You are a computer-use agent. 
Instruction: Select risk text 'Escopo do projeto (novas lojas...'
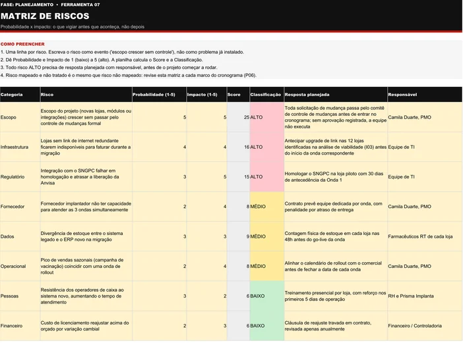click(x=86, y=117)
